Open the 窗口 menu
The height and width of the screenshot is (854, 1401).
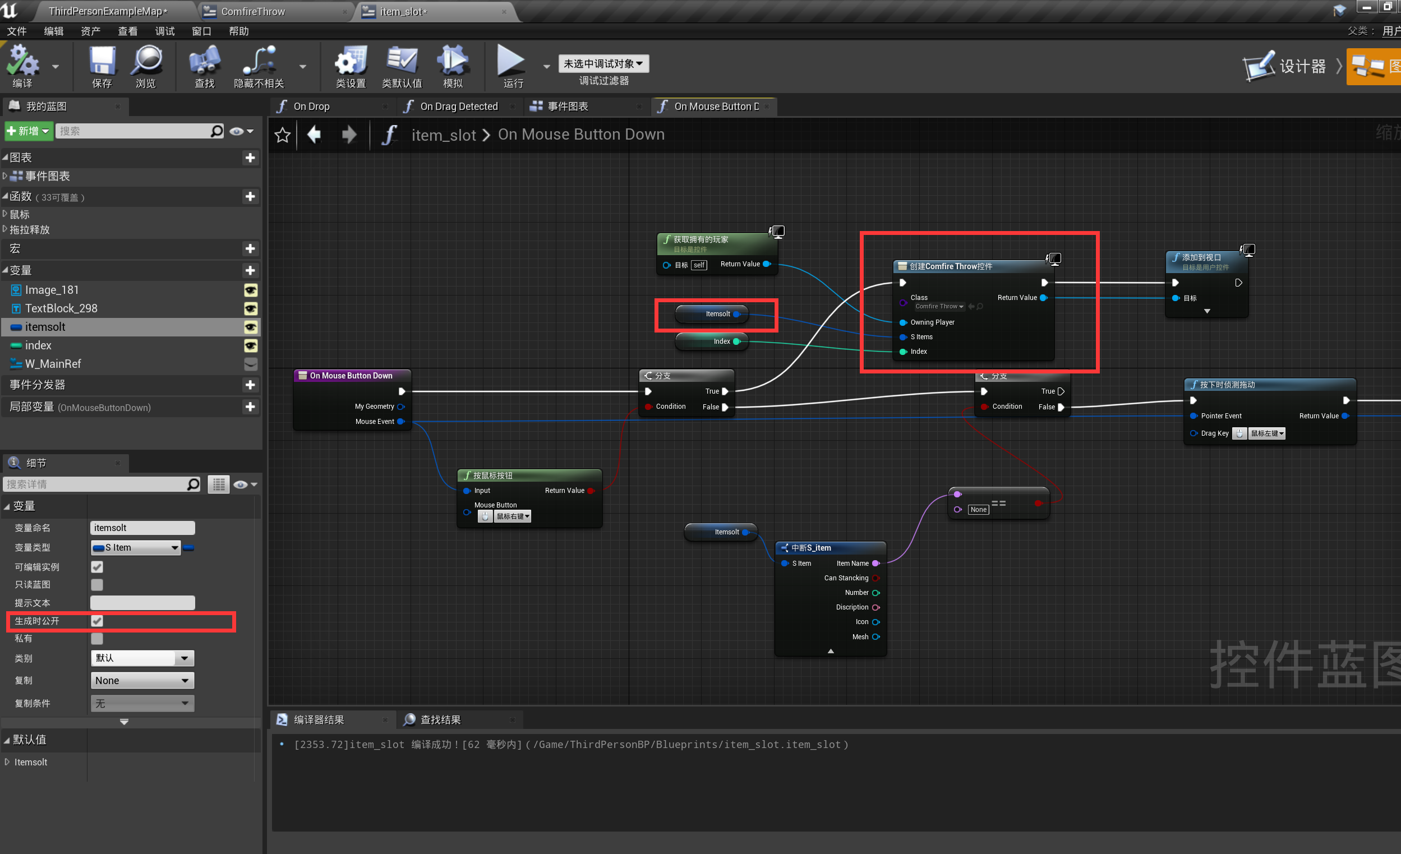[201, 31]
